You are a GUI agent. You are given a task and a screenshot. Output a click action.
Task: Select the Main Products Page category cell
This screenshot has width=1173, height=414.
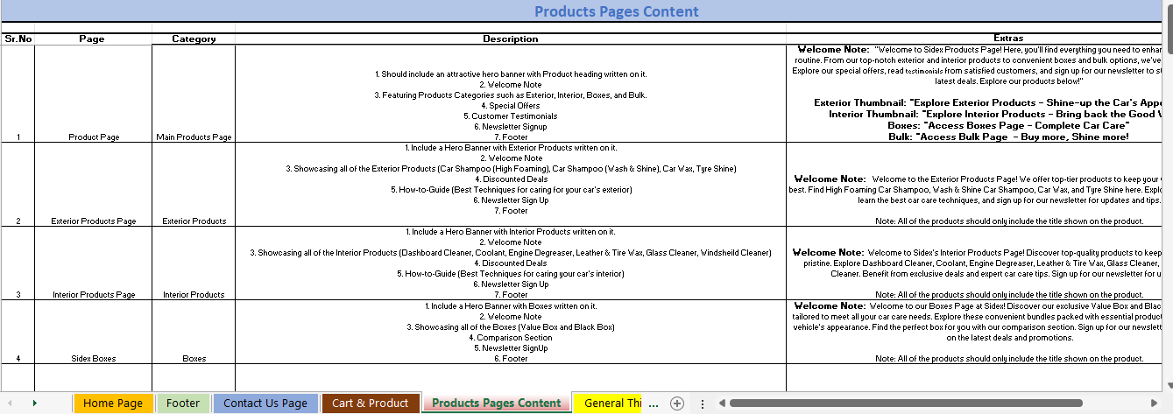pos(194,137)
